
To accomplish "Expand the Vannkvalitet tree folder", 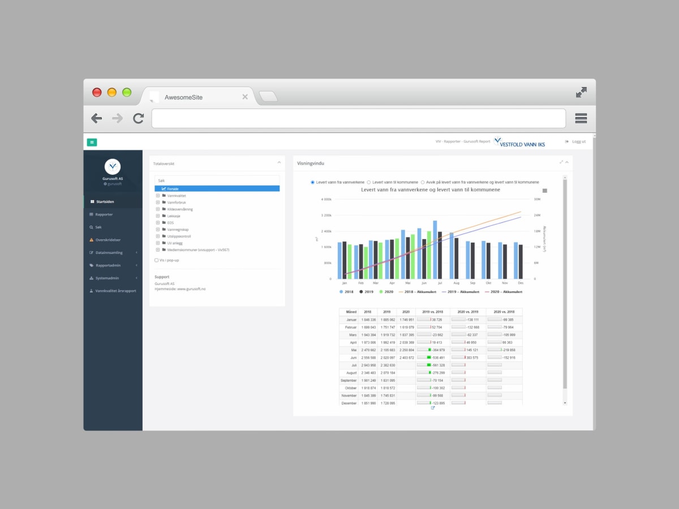I will click(x=158, y=196).
